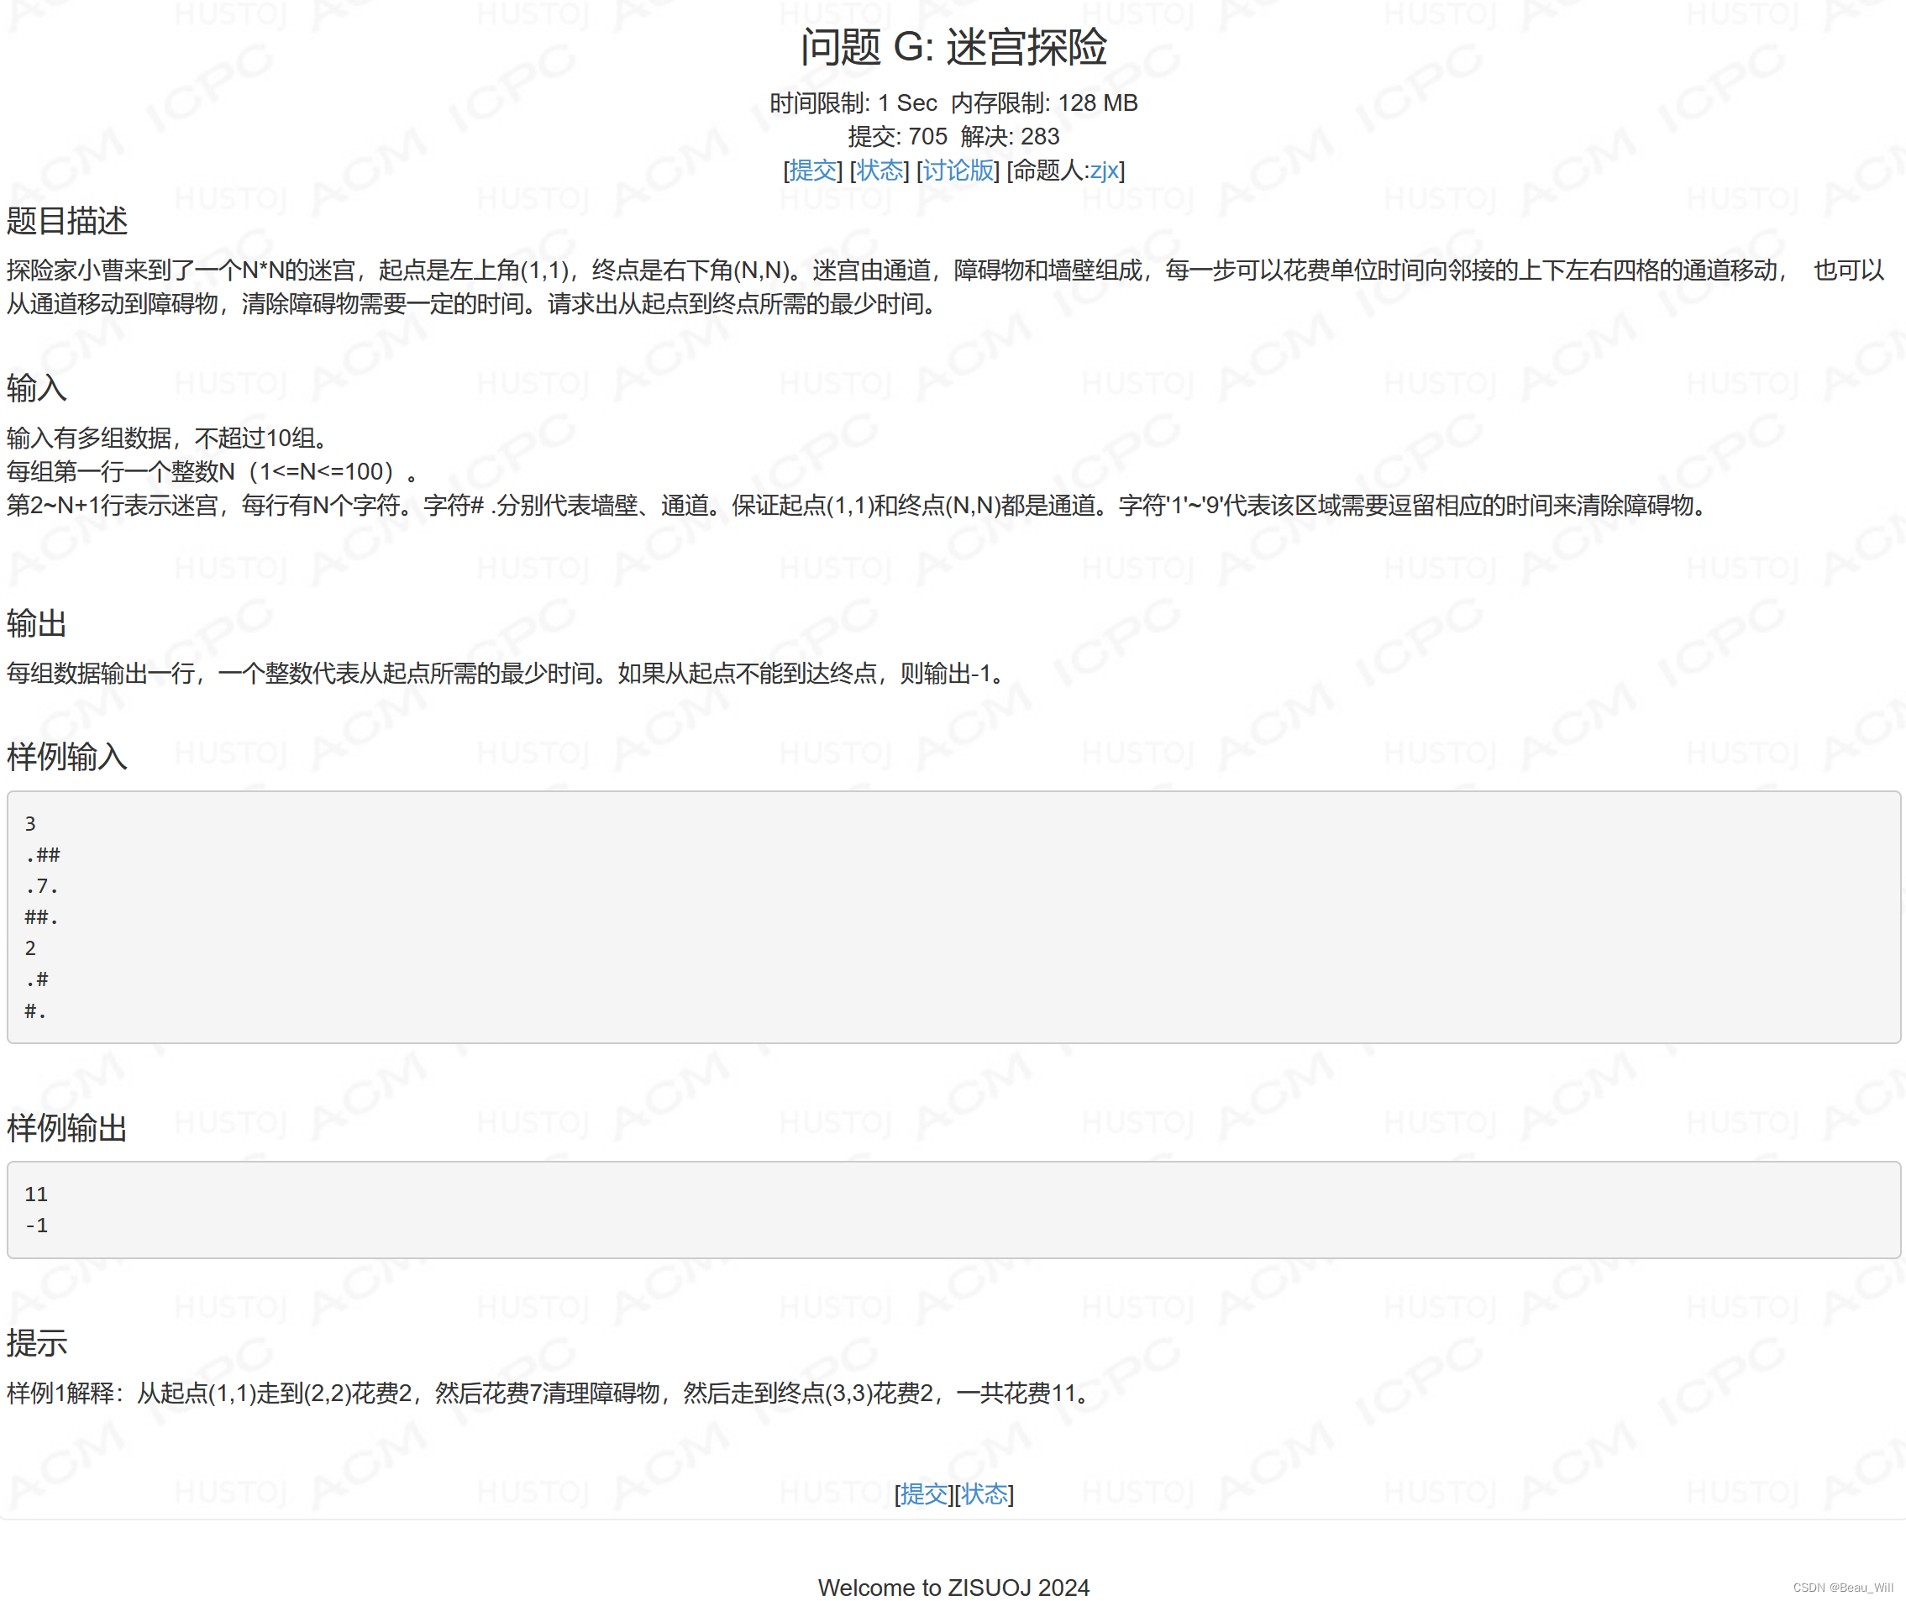The width and height of the screenshot is (1906, 1601).
Task: Open the 讨论版 discussion board link
Action: (x=955, y=170)
